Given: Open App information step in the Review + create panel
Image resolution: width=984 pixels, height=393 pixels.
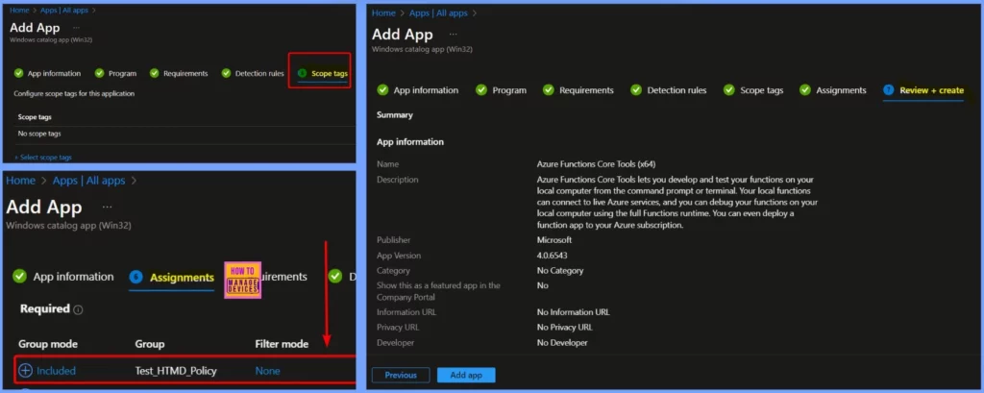Looking at the screenshot, I should 418,90.
